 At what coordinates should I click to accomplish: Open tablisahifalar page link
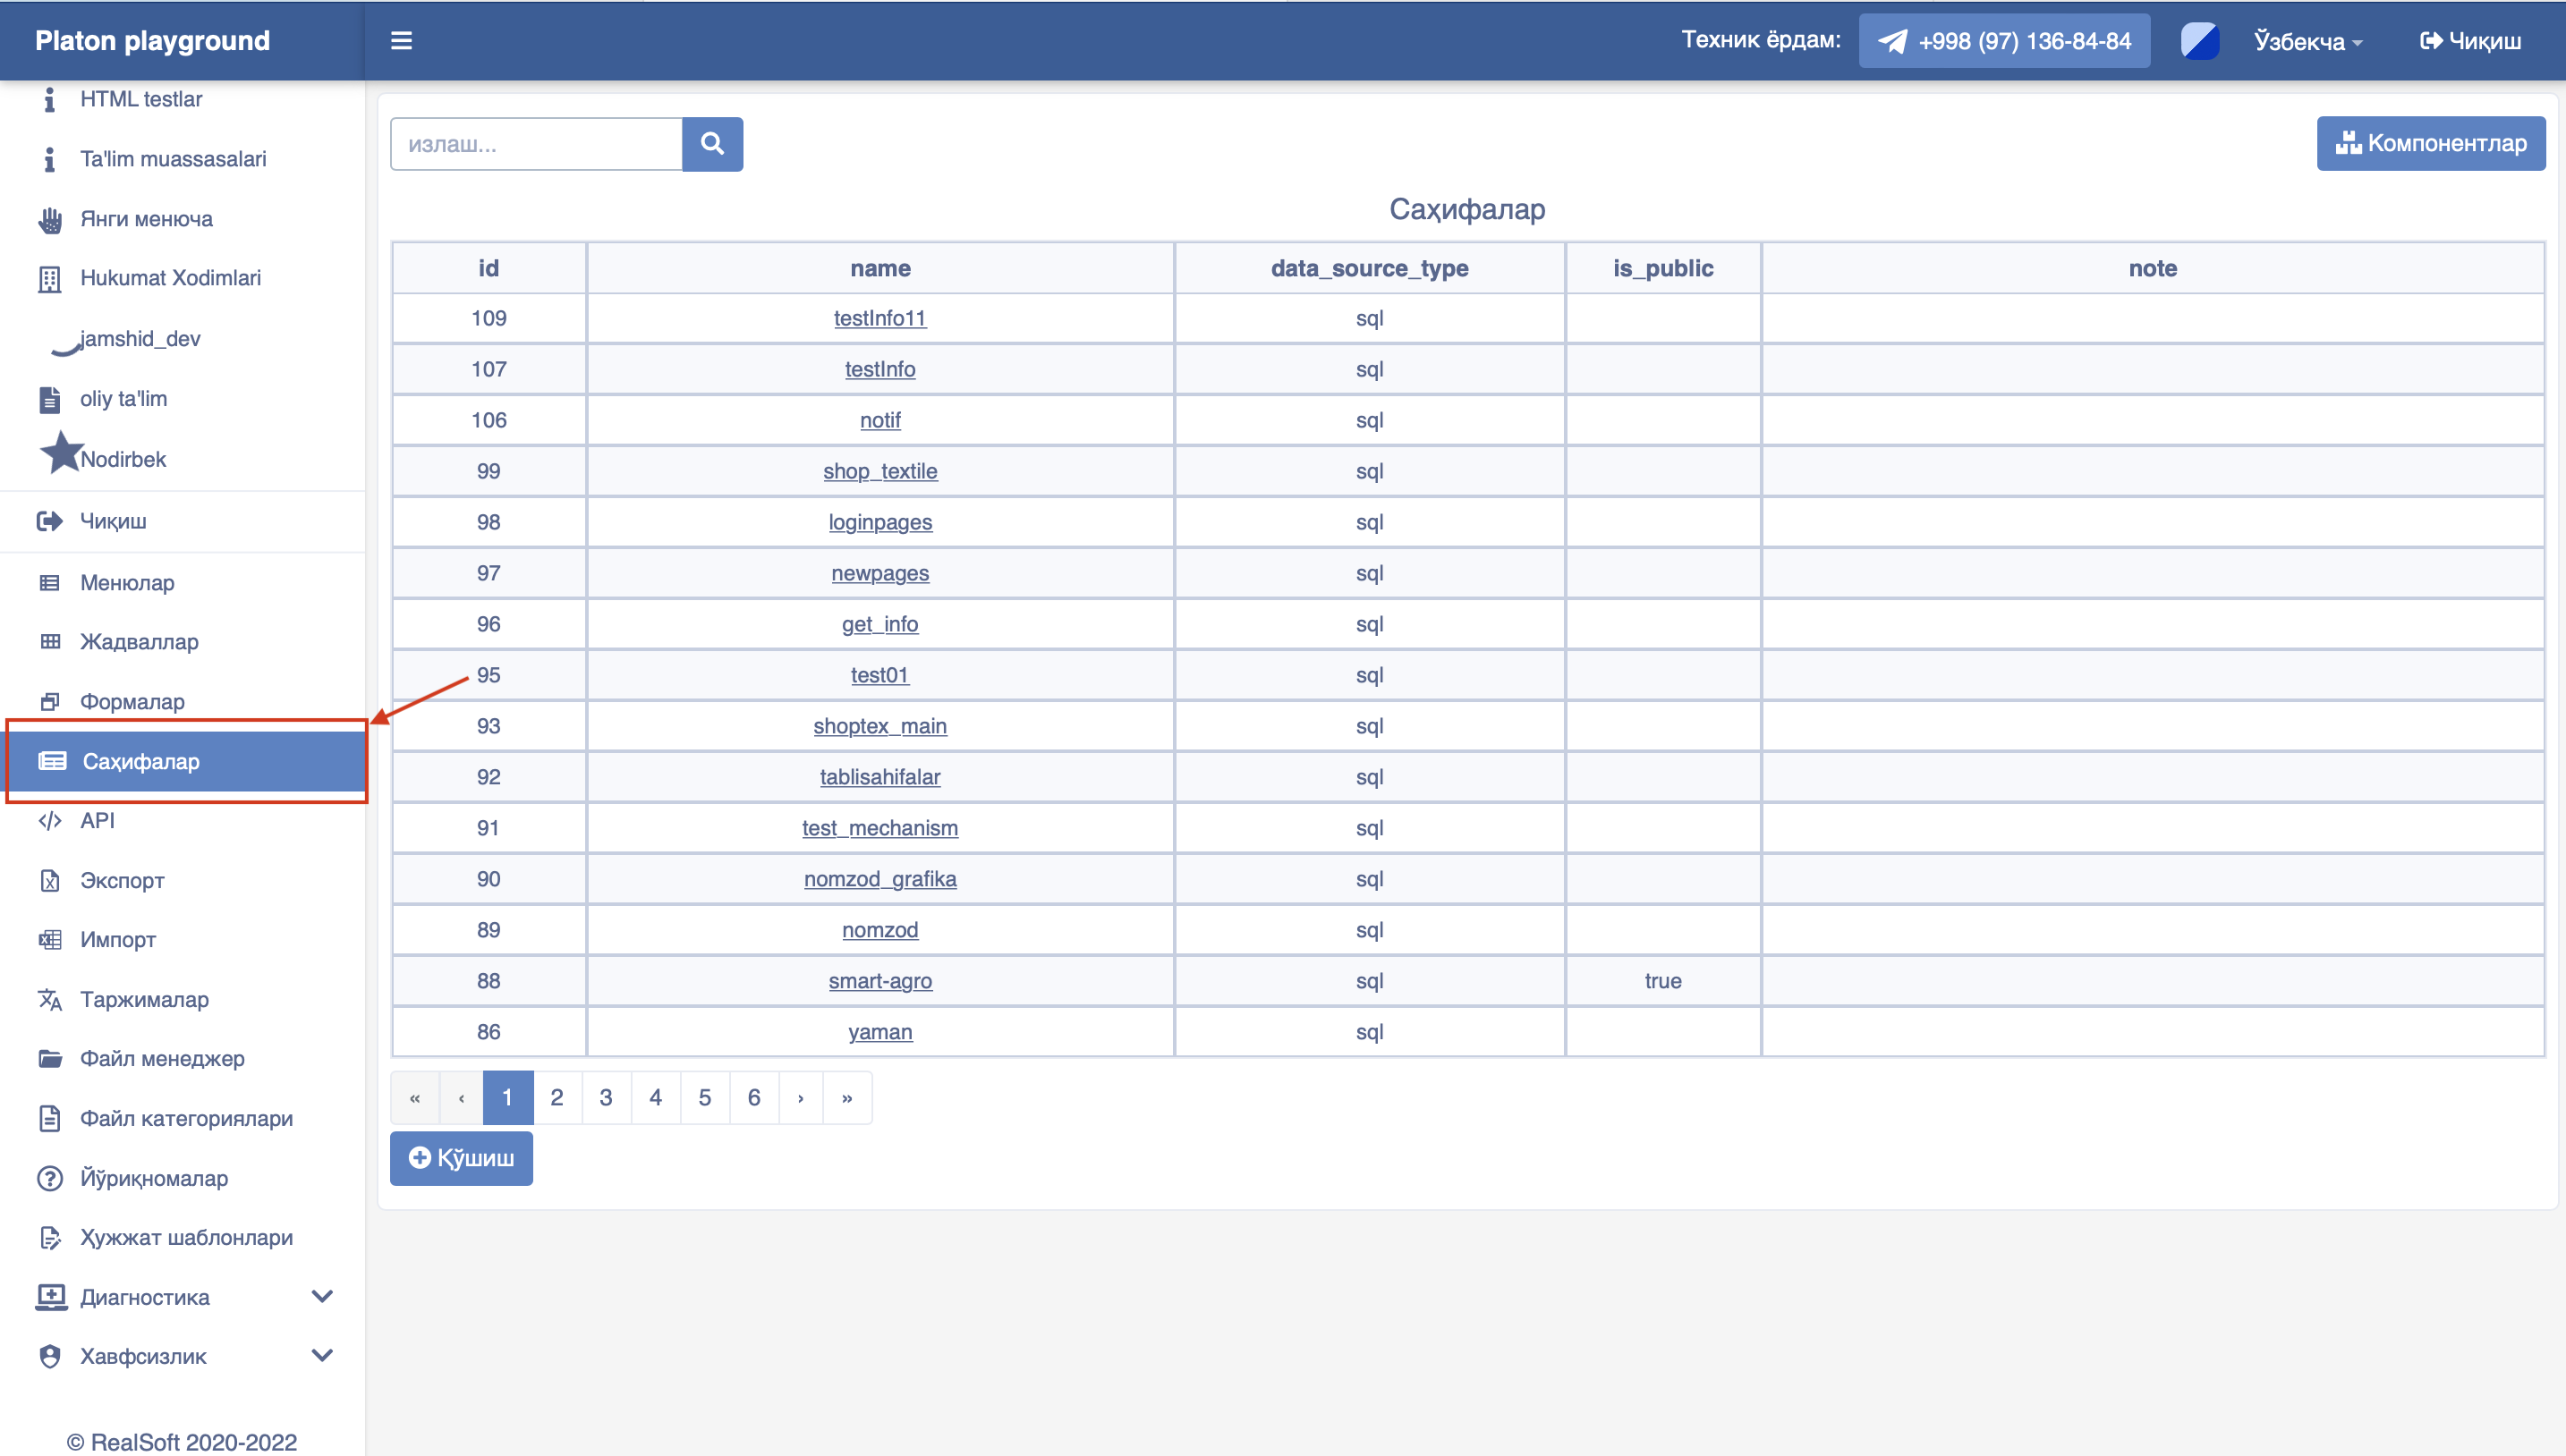click(879, 777)
